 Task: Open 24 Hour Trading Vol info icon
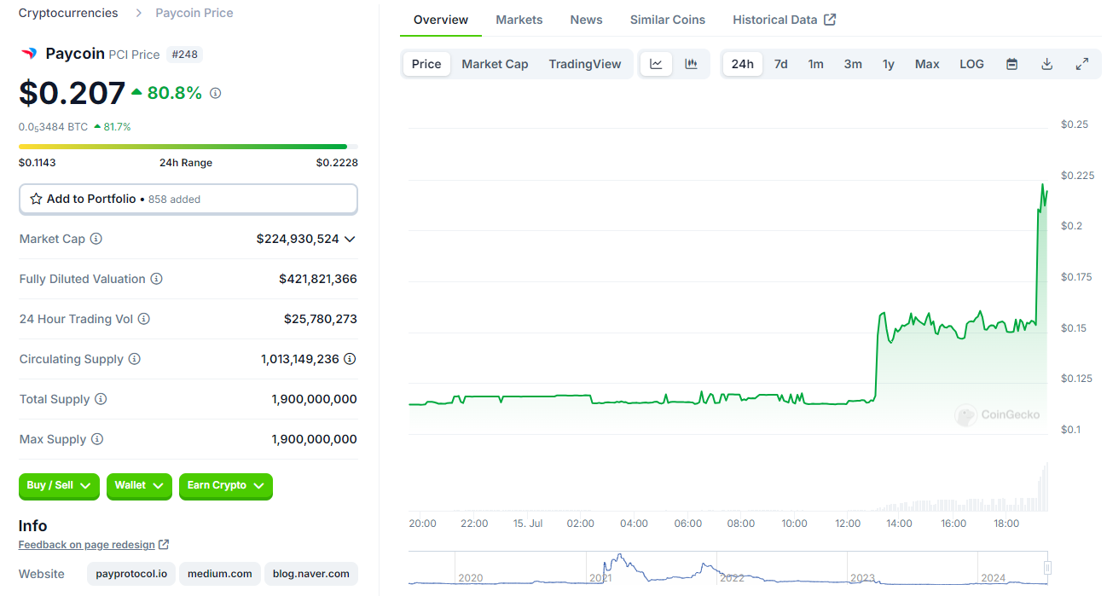point(144,319)
